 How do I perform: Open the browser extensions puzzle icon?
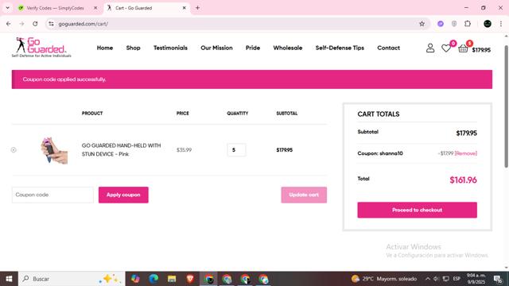coord(468,24)
